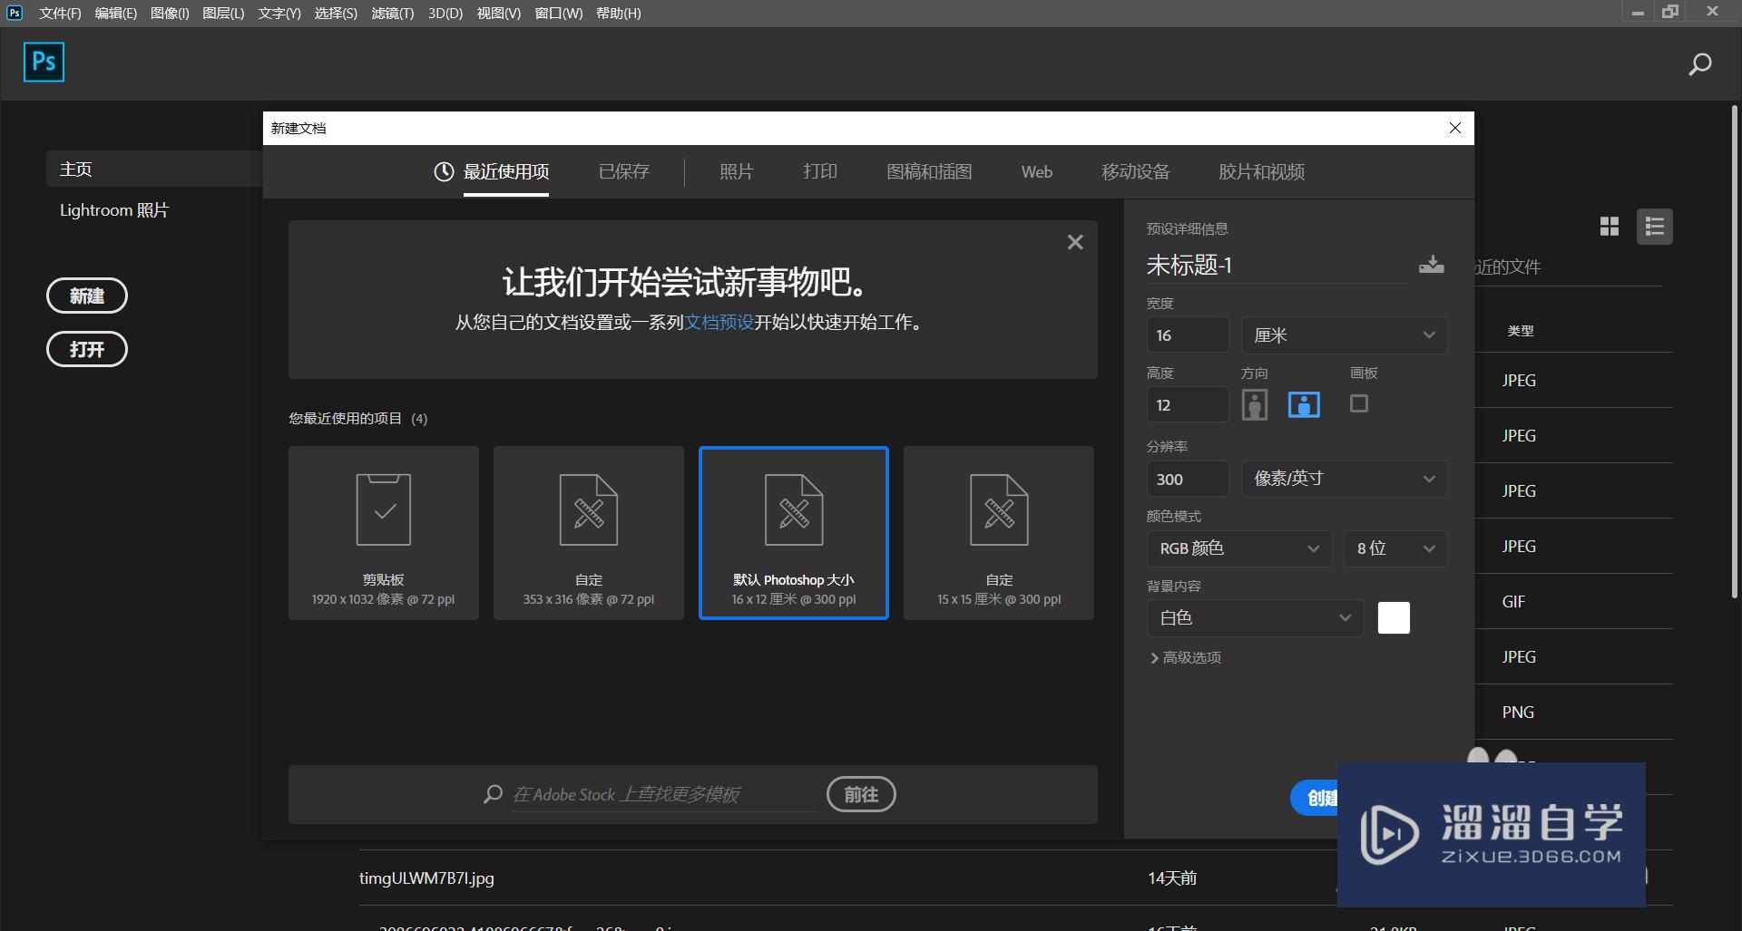Save the document preset icon
The image size is (1742, 931).
click(1431, 264)
